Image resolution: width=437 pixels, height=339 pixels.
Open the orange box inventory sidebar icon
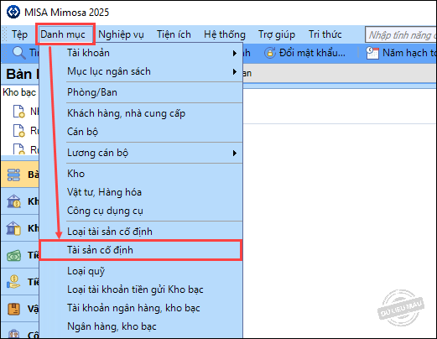point(13,309)
